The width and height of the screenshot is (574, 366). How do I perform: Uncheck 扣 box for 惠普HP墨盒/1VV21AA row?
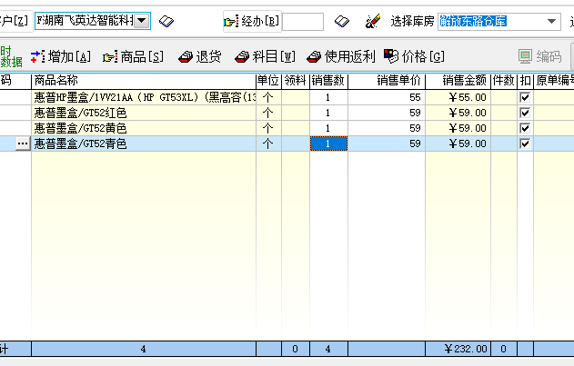[525, 97]
